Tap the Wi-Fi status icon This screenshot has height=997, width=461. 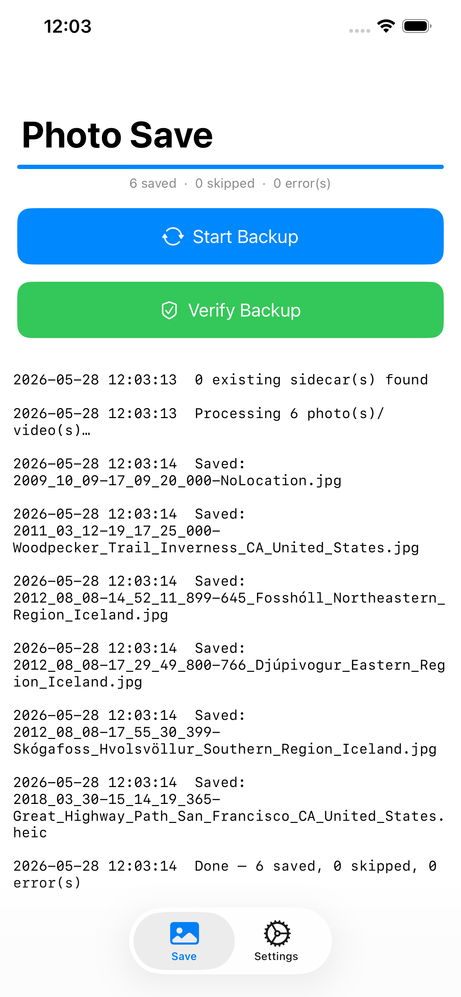pyautogui.click(x=386, y=26)
